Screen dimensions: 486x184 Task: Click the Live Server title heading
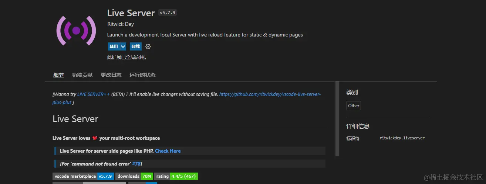click(x=131, y=13)
